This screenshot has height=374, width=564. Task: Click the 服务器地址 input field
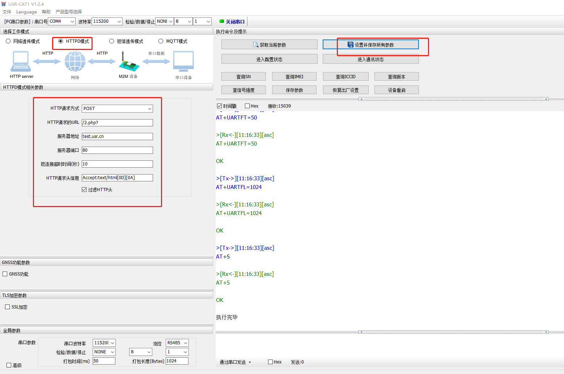tap(117, 136)
